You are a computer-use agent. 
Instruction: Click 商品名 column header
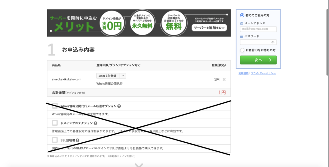[x=56, y=65]
